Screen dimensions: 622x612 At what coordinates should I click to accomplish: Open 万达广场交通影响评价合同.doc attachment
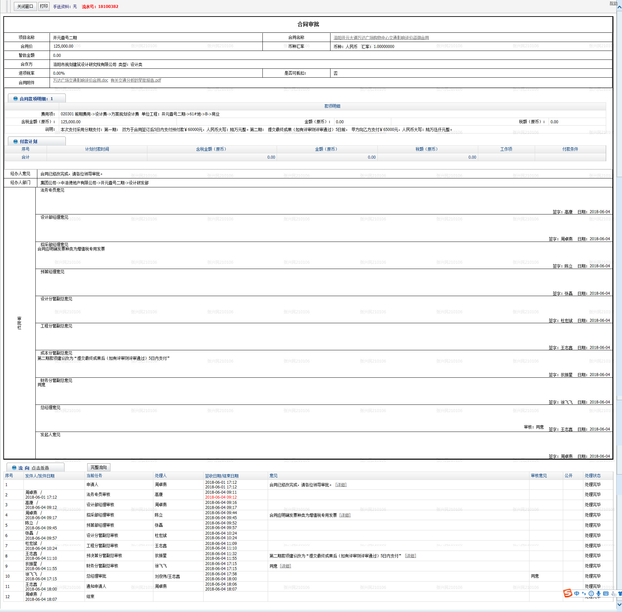point(81,80)
